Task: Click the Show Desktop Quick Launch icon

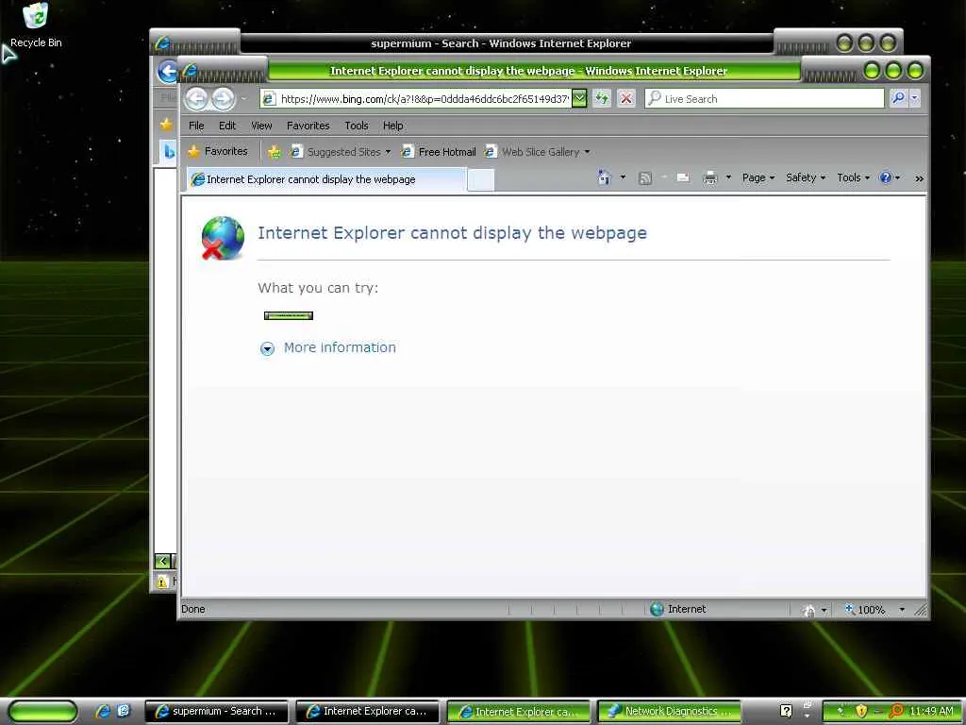Action: (x=124, y=711)
